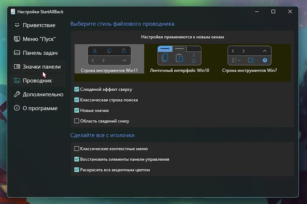
Task: Click the scissors icon in Win11 preview
Action: 95,51
